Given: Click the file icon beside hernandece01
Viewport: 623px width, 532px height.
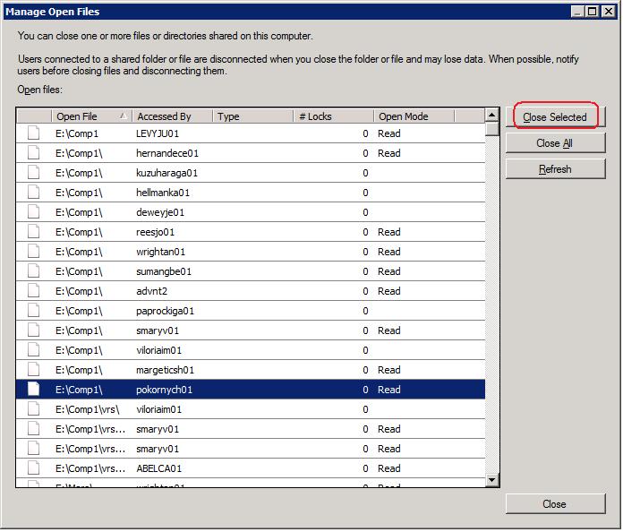Looking at the screenshot, I should tap(33, 153).
